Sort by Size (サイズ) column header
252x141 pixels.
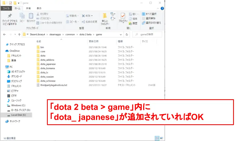click(x=145, y=42)
